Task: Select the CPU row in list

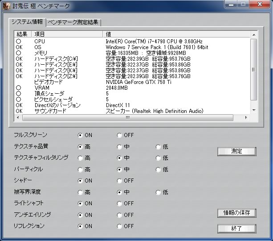Action: pyautogui.click(x=132, y=42)
